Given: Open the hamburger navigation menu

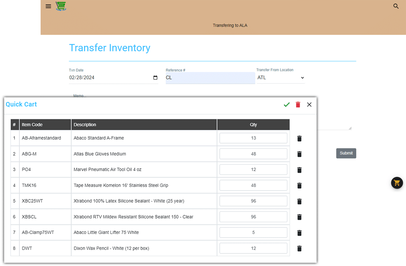Looking at the screenshot, I should coord(48,6).
